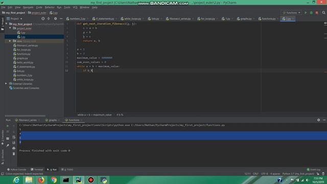Hide the Run tool window
The width and height of the screenshot is (327, 184).
pos(324,120)
